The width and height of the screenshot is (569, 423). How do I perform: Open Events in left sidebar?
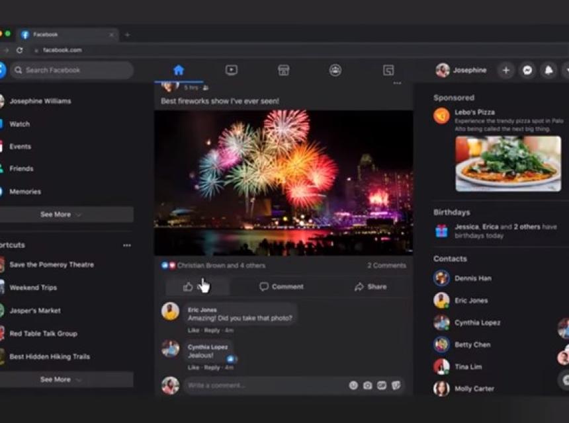pos(21,147)
